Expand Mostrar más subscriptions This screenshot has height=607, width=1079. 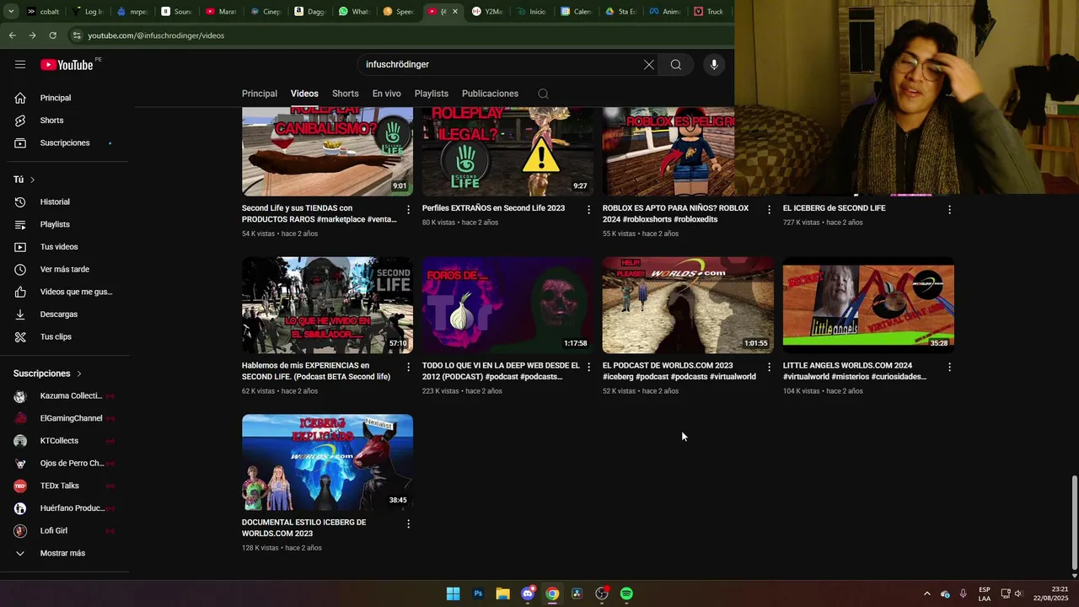(64, 553)
